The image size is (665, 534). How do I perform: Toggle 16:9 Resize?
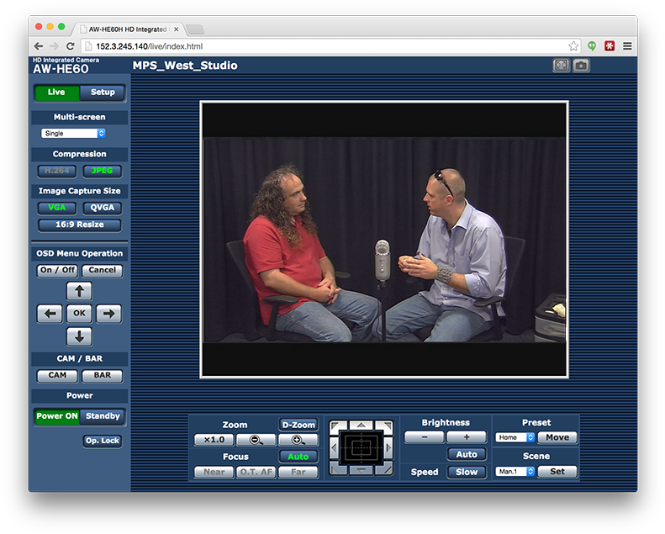80,225
